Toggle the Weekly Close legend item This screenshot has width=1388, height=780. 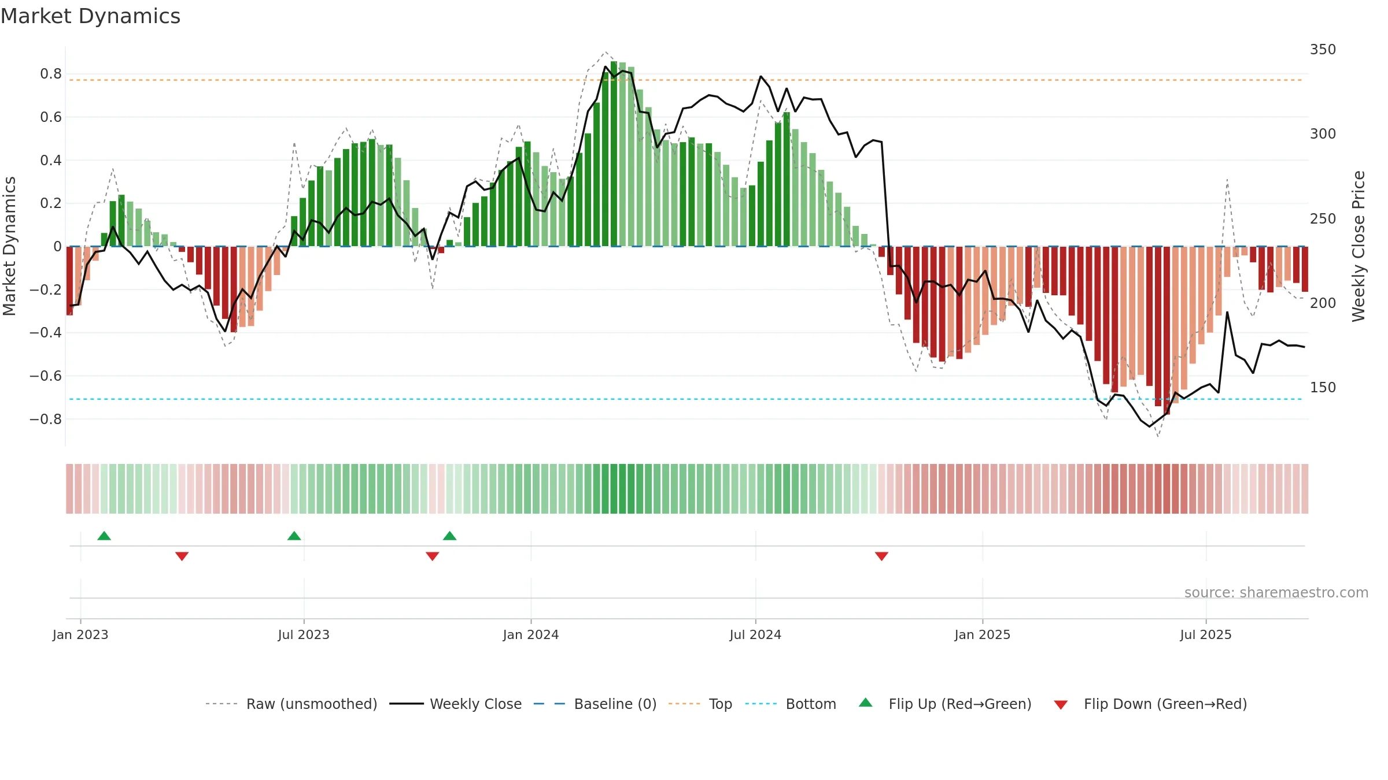pyautogui.click(x=455, y=704)
